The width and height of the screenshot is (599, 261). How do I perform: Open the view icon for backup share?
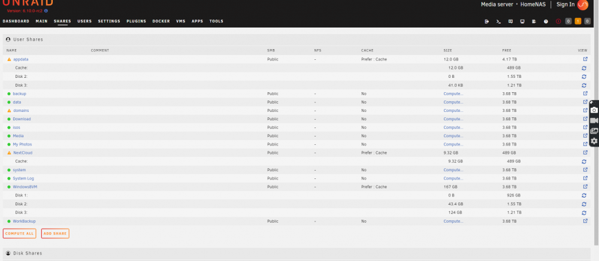[x=585, y=93]
